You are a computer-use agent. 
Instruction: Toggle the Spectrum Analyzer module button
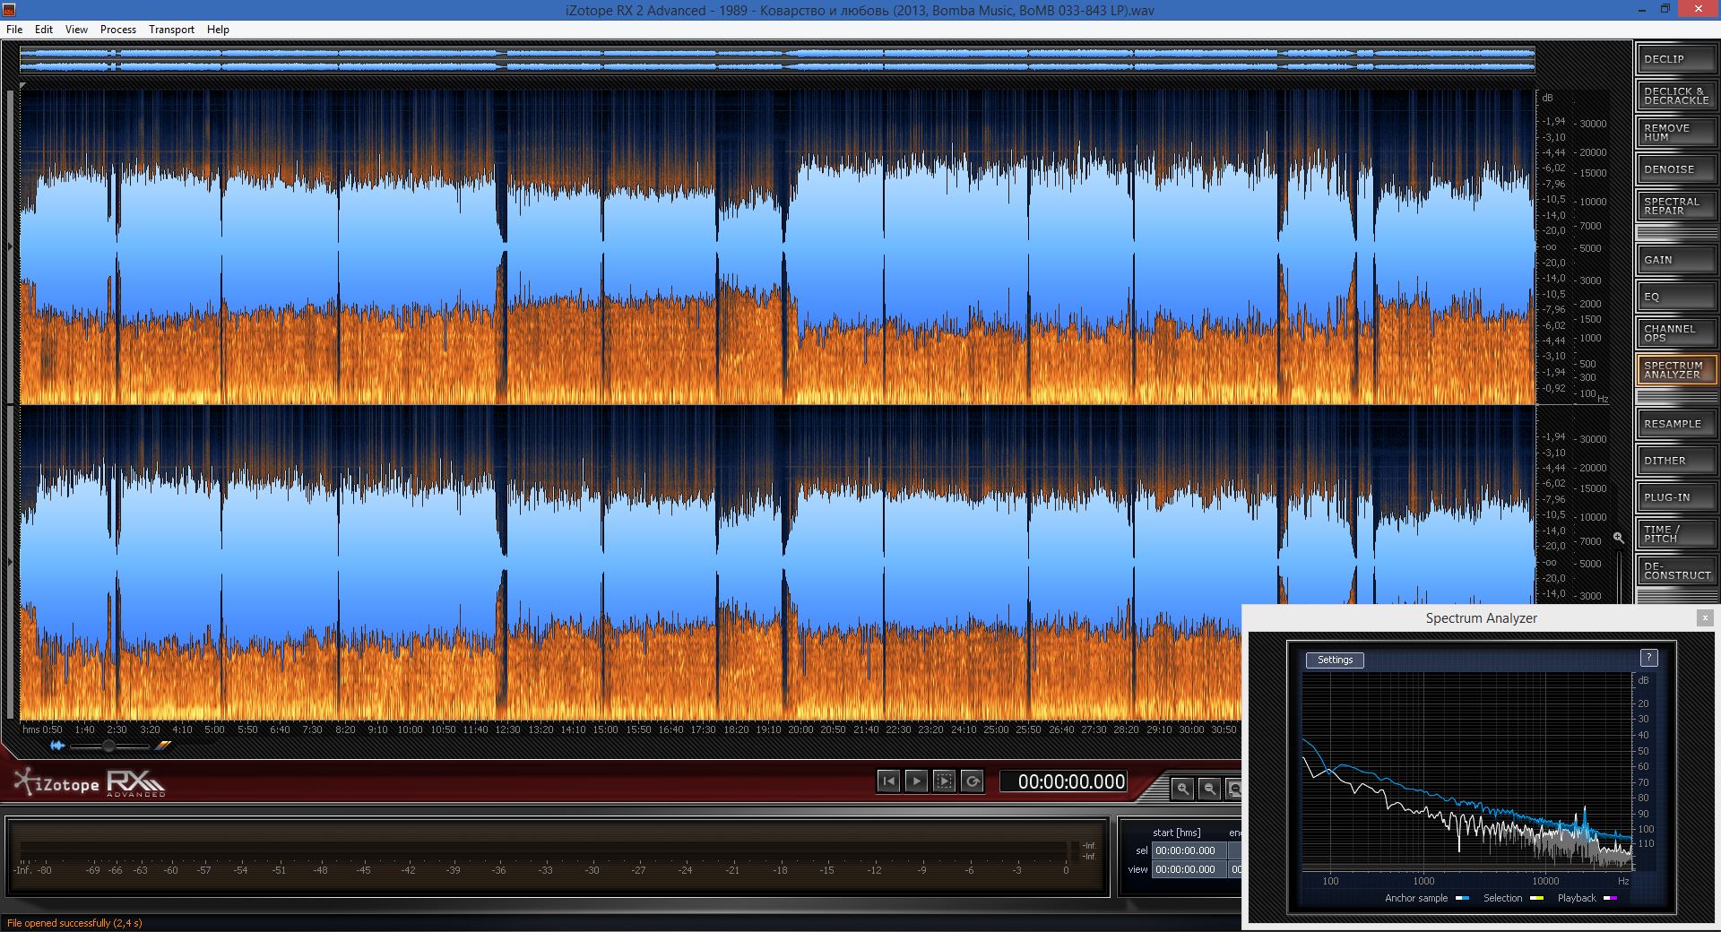(1675, 370)
